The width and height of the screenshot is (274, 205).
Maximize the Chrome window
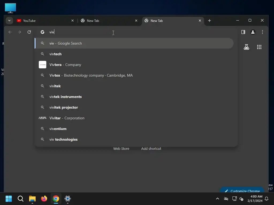click(250, 20)
